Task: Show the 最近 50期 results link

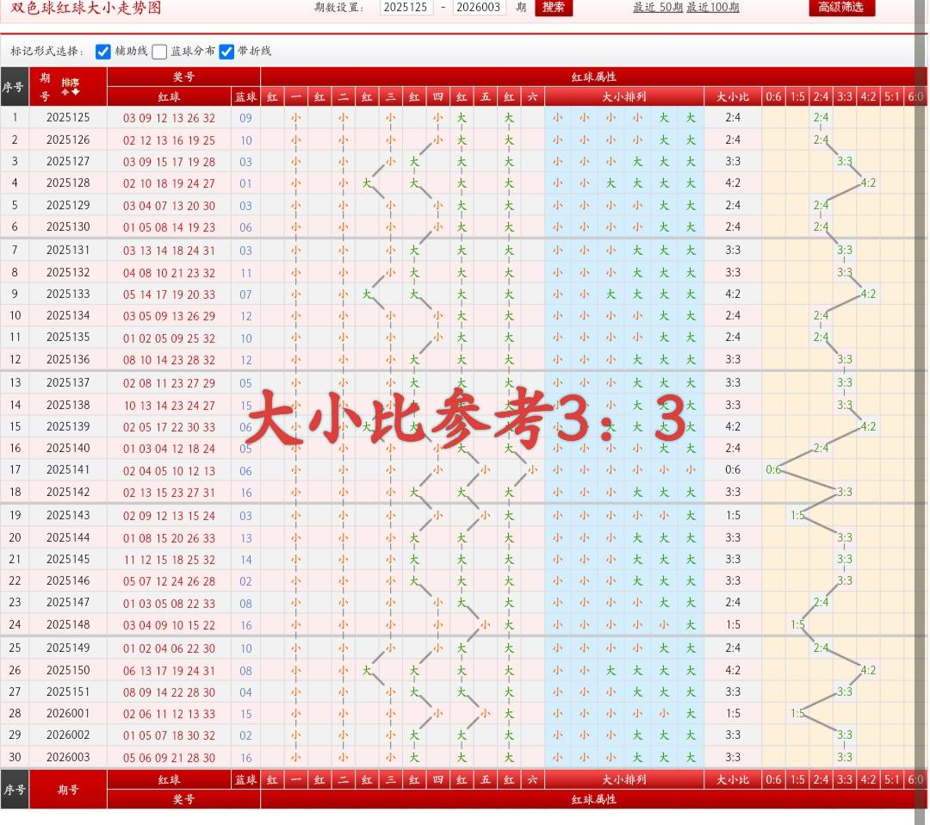Action: pos(658,8)
